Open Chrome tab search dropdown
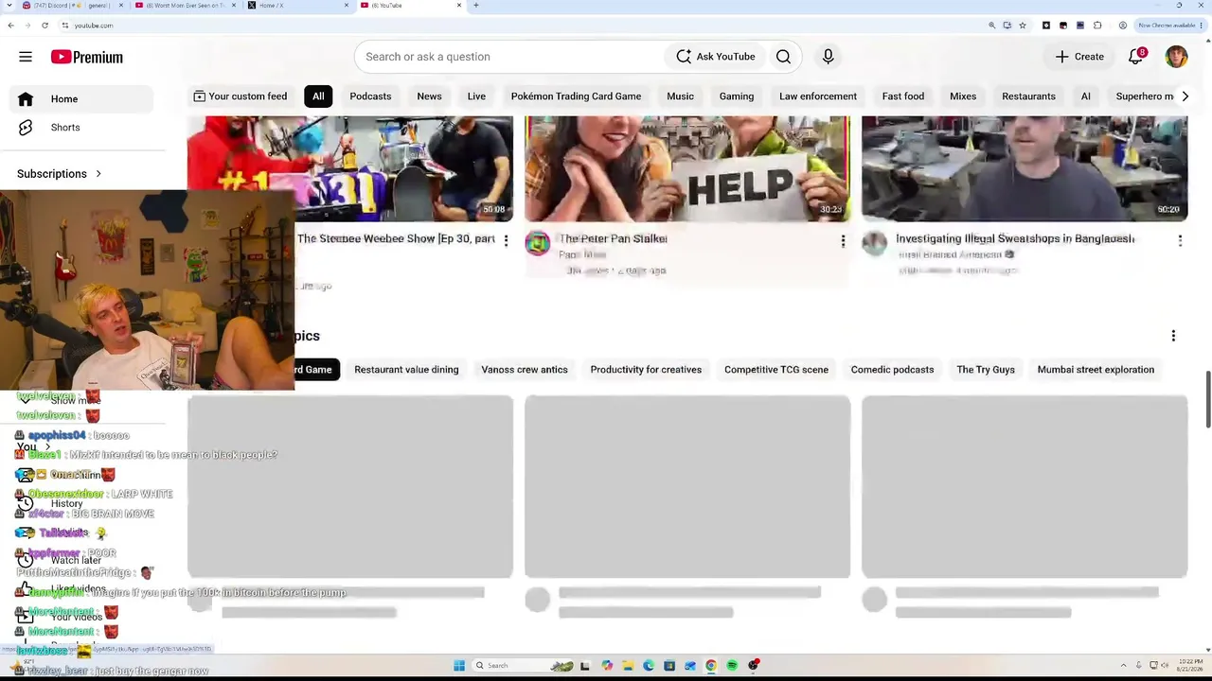 pos(10,6)
